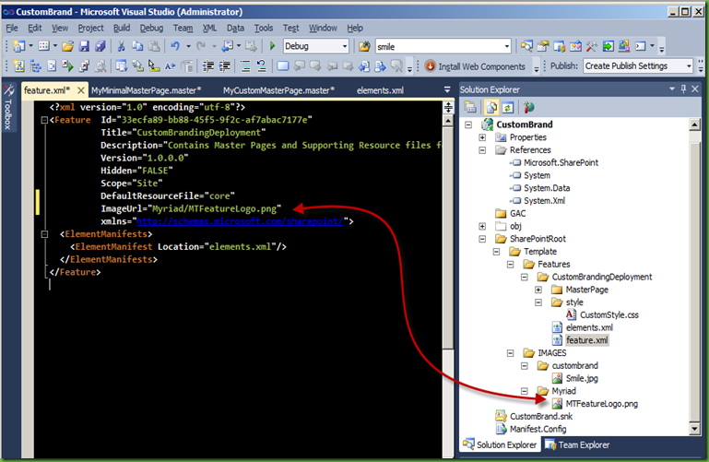Screen dimensions: 709x462
Task: Click the Display an Object Member List icon
Action: pyautogui.click(x=121, y=66)
